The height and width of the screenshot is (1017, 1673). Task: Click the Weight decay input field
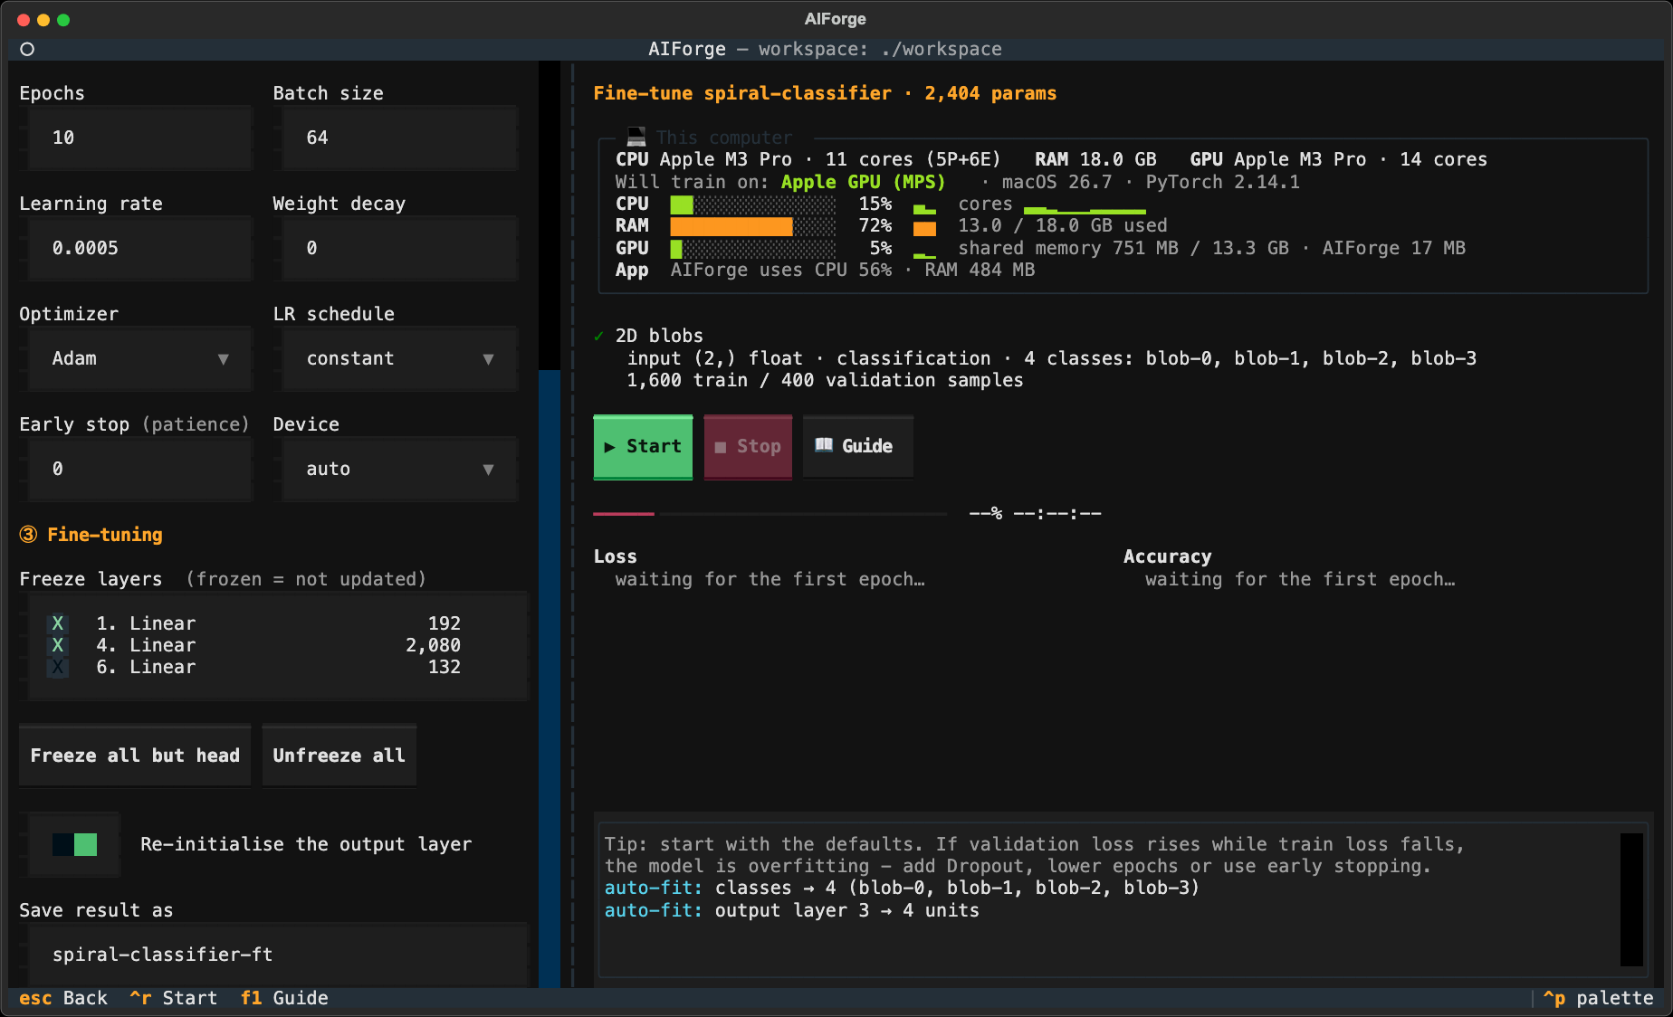[x=400, y=248]
